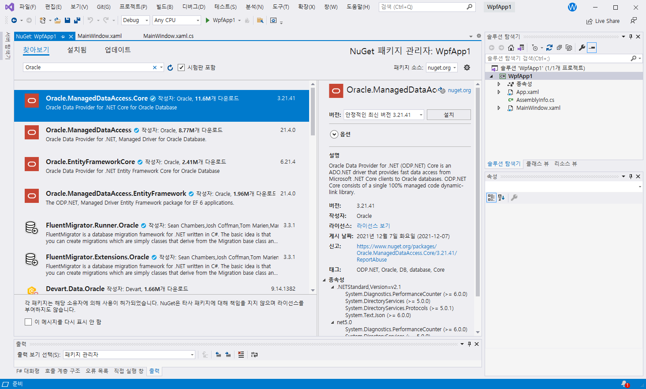Click the 검색 (Ctrl+Q) quick launch box
Image resolution: width=646 pixels, height=389 pixels.
pyautogui.click(x=426, y=7)
